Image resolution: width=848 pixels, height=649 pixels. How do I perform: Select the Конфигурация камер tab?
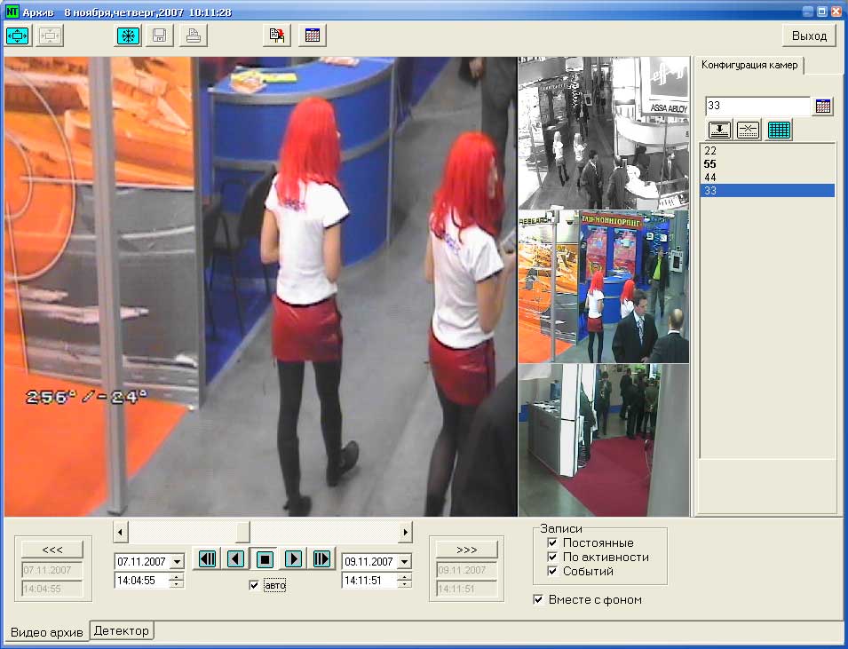pos(749,66)
